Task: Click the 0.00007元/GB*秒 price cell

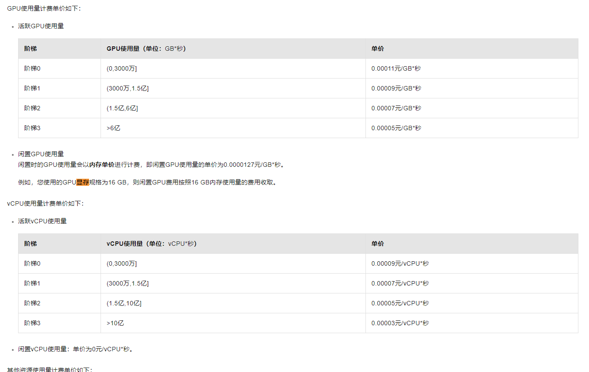Action: pos(396,108)
